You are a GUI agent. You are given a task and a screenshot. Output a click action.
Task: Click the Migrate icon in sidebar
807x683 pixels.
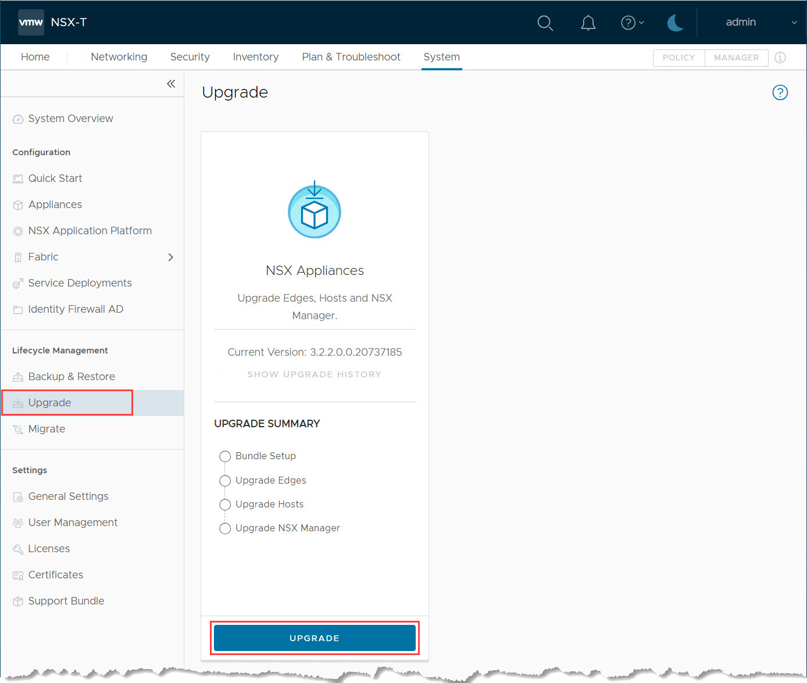pyautogui.click(x=18, y=430)
